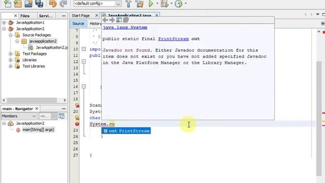Click the Build Project hammer icon

pyautogui.click(x=128, y=4)
